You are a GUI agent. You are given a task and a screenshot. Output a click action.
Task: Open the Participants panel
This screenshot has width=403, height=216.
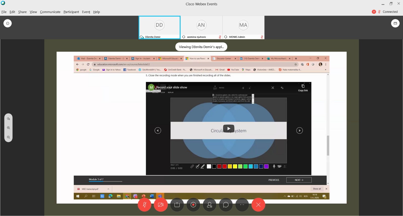pyautogui.click(x=210, y=205)
